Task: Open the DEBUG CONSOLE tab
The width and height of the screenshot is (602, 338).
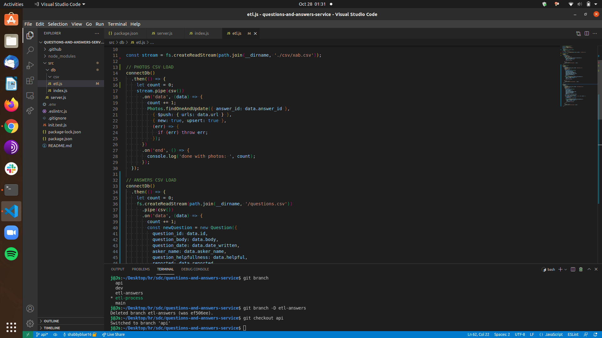Action: [x=195, y=269]
